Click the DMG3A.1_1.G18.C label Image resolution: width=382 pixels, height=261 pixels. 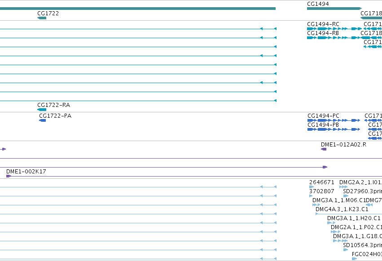point(357,236)
